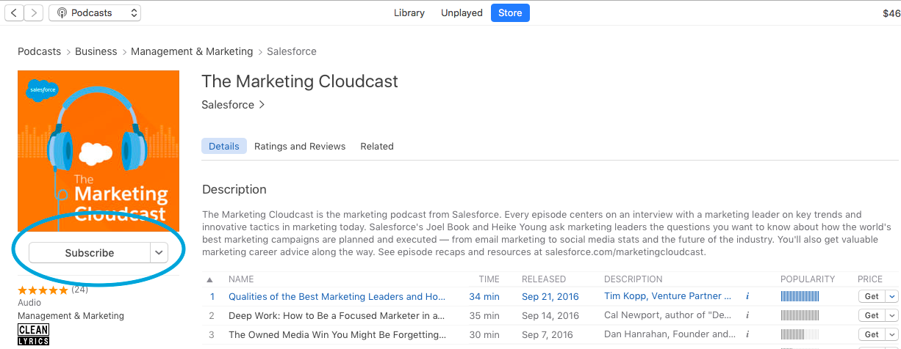901x349 pixels.
Task: Open info icon for episode 3
Action: tap(747, 334)
